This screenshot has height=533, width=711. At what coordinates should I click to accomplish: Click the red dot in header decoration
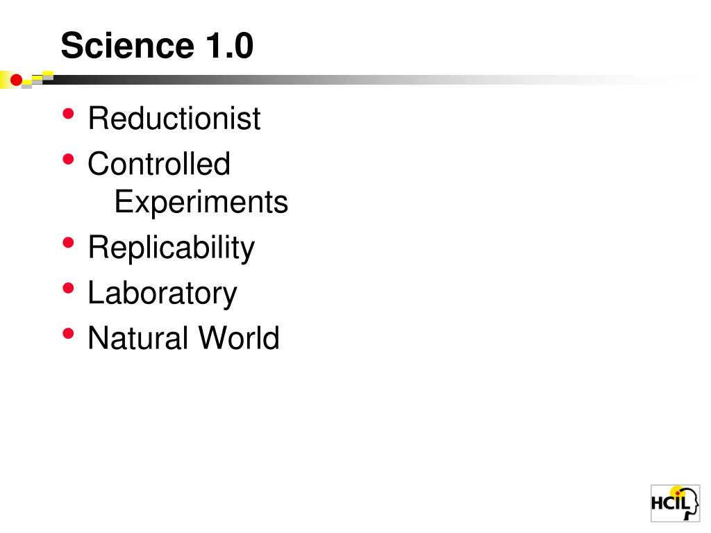tap(17, 81)
